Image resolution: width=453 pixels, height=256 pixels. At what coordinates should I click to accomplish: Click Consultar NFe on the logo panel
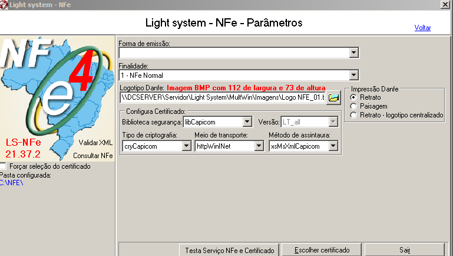pyautogui.click(x=92, y=156)
